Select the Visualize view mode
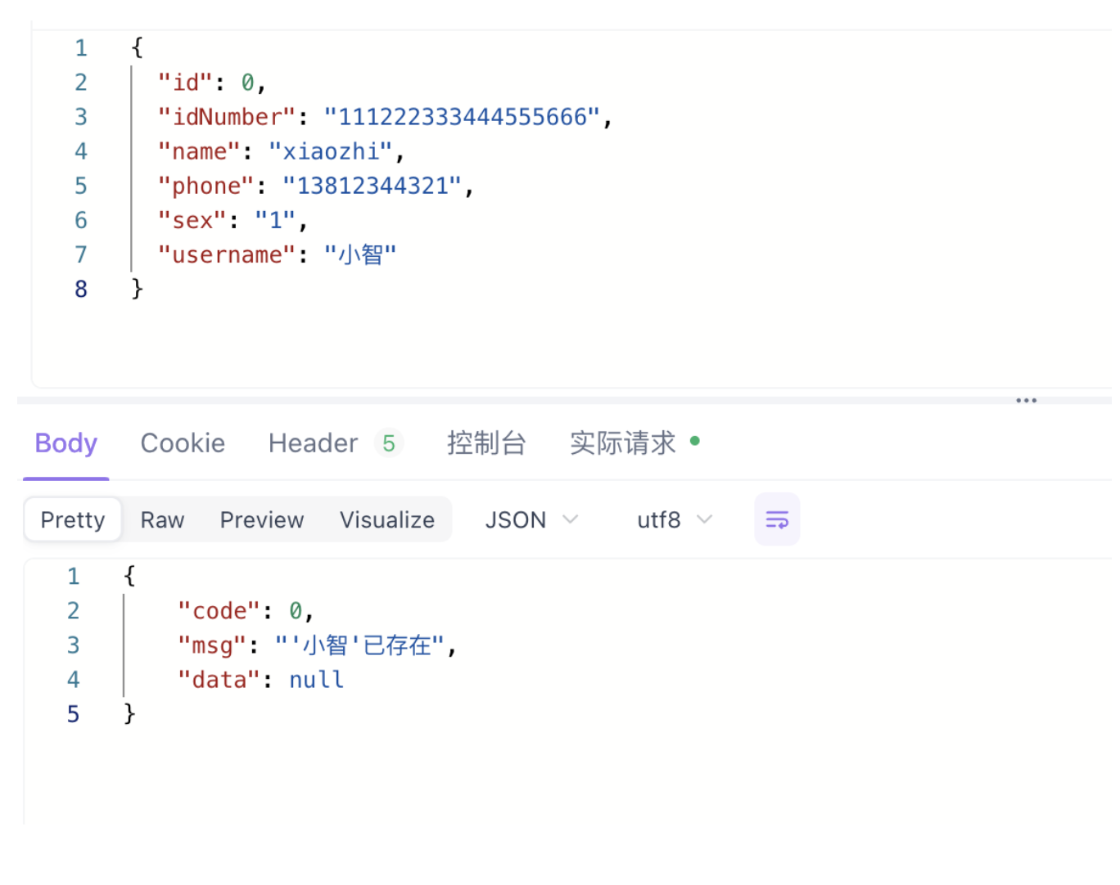Screen dimensions: 1120x885 (x=387, y=520)
